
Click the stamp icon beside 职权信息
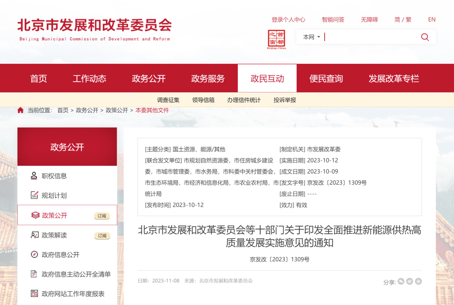(34, 176)
